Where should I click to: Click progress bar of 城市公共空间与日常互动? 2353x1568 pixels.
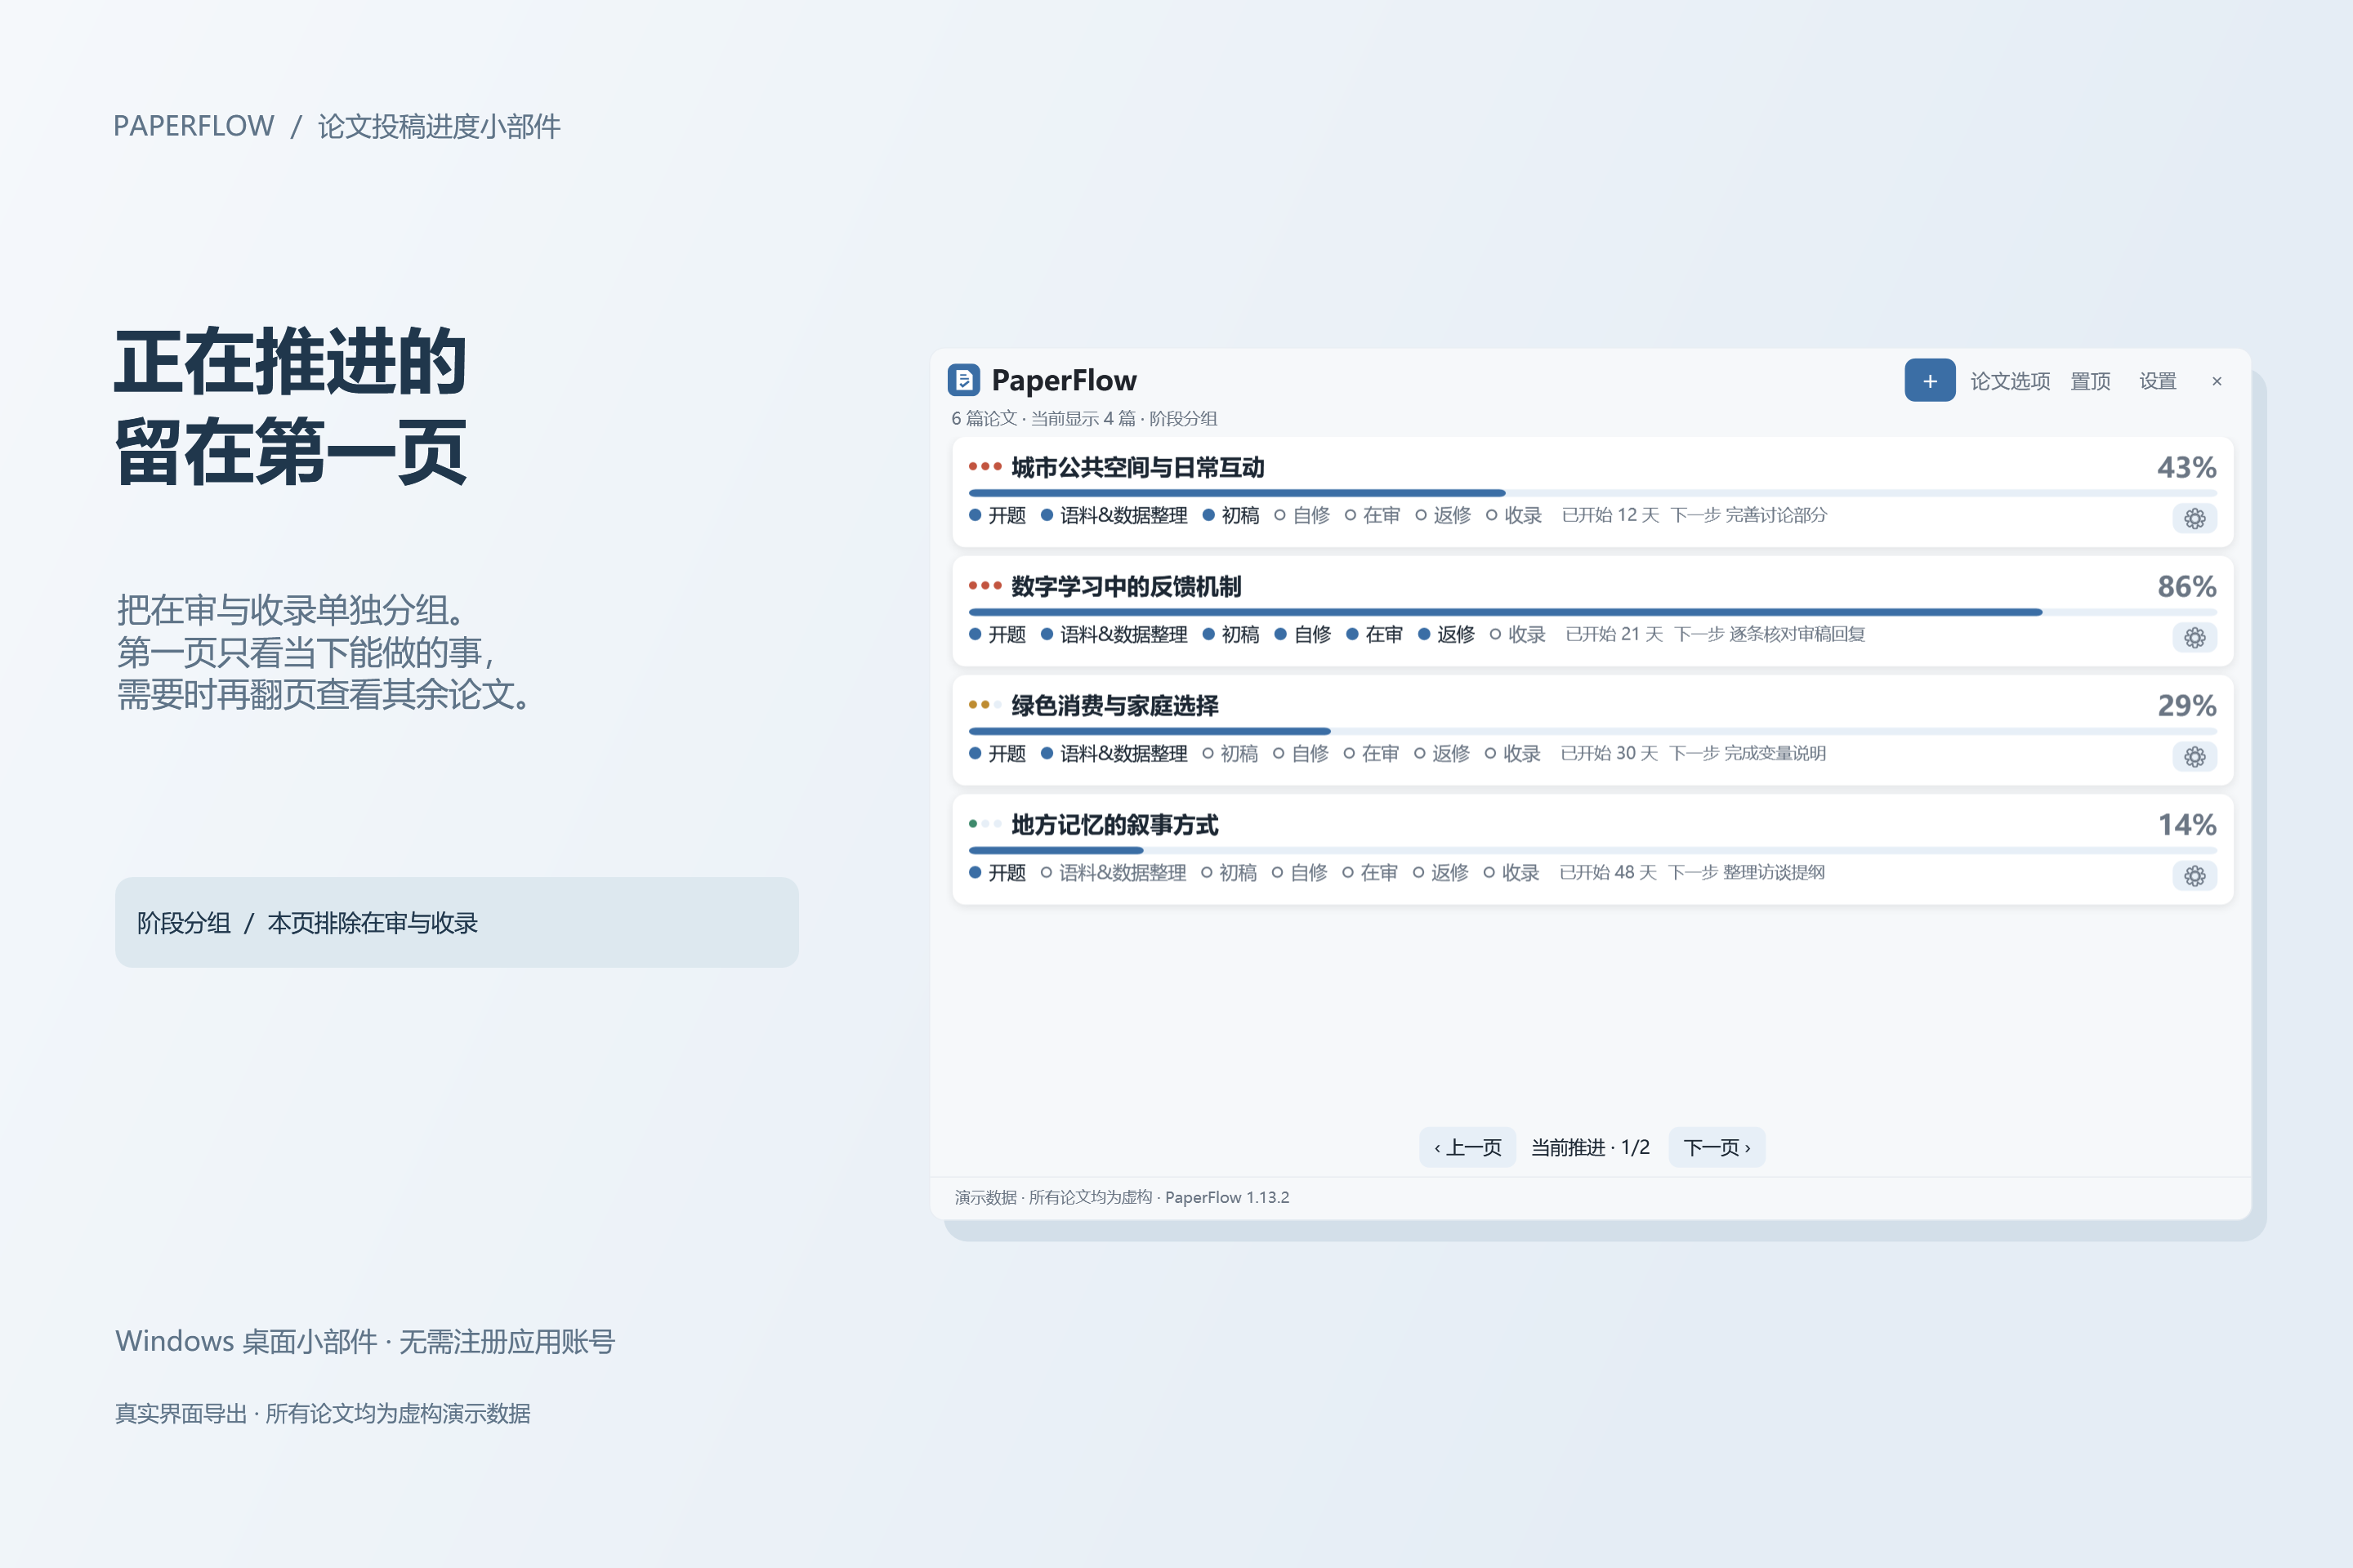click(1592, 493)
